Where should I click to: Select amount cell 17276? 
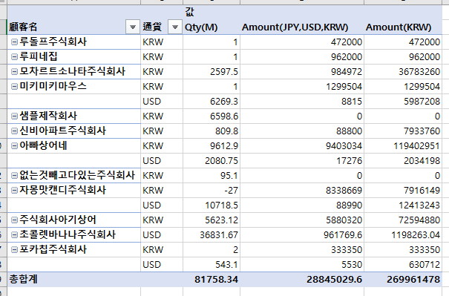click(302, 160)
